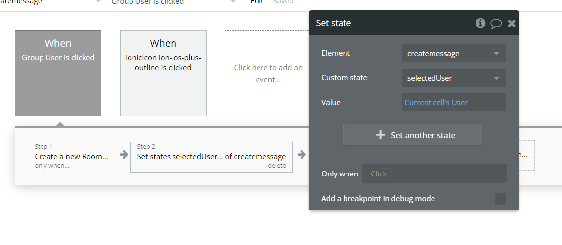Click the comment bubble icon in Set state
Image resolution: width=562 pixels, height=245 pixels.
coord(496,23)
